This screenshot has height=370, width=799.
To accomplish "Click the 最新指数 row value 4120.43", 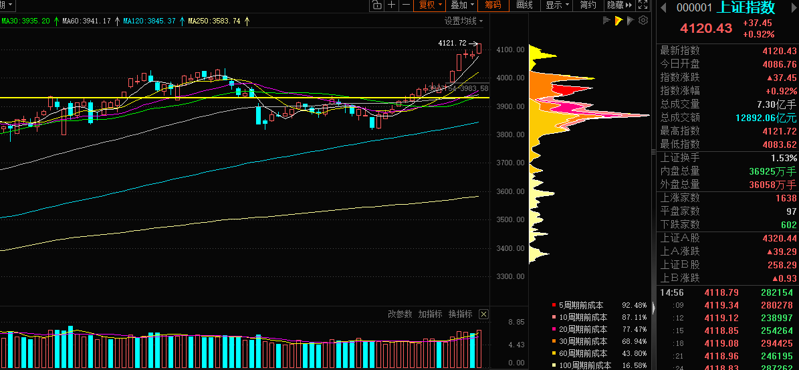I will click(780, 50).
